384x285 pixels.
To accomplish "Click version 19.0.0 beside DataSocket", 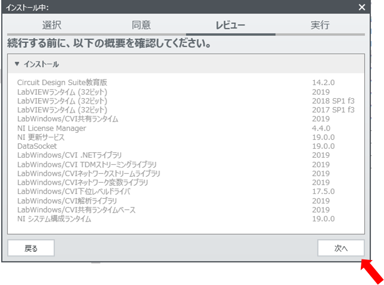I will [x=323, y=146].
